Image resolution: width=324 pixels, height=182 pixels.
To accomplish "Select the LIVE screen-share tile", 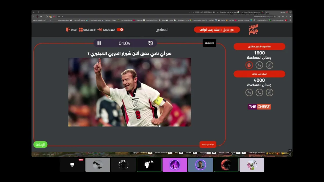I will click(72, 165).
